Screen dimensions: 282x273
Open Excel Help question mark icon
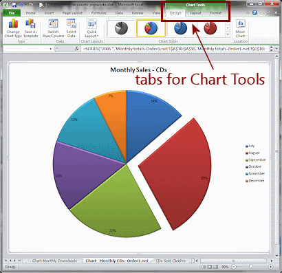coord(254,13)
